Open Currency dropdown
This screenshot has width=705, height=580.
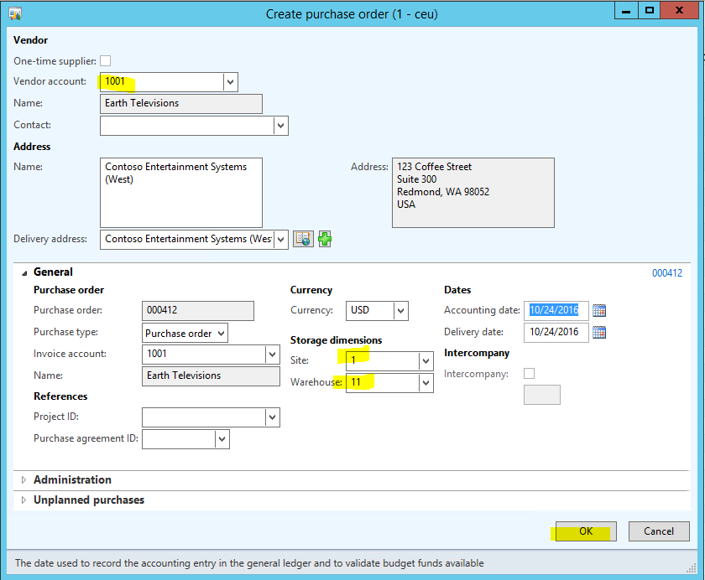pos(400,311)
